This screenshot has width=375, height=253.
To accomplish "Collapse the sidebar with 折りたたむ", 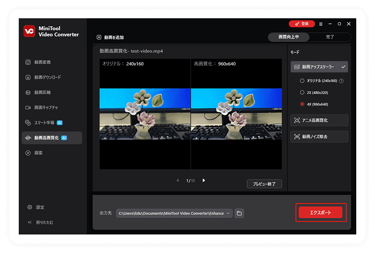I will (x=40, y=223).
